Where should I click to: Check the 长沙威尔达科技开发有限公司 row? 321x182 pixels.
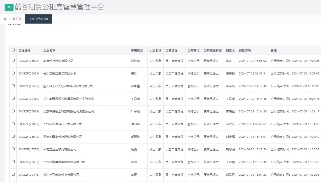[x=13, y=124]
